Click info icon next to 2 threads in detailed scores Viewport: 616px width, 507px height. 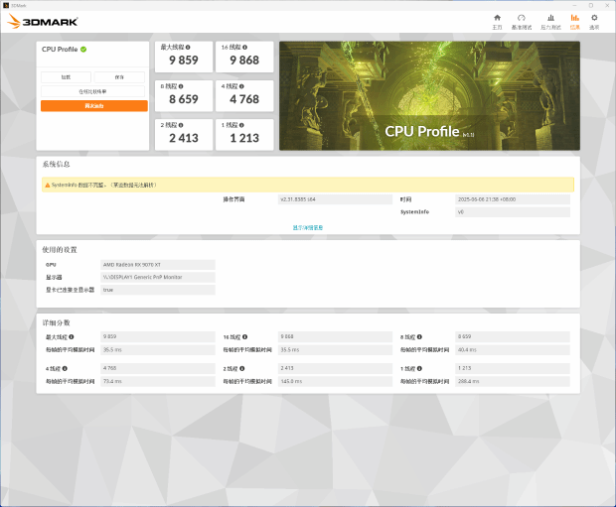click(x=242, y=368)
